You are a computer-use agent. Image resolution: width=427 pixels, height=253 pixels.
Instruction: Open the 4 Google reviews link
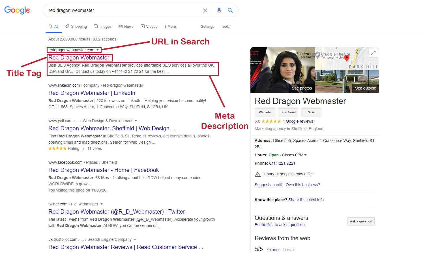(298, 121)
